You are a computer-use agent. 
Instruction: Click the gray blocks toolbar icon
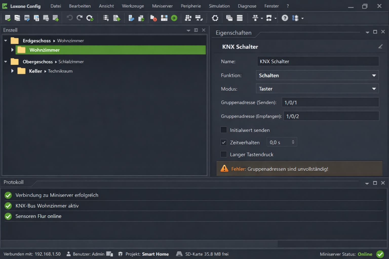pyautogui.click(x=188, y=18)
